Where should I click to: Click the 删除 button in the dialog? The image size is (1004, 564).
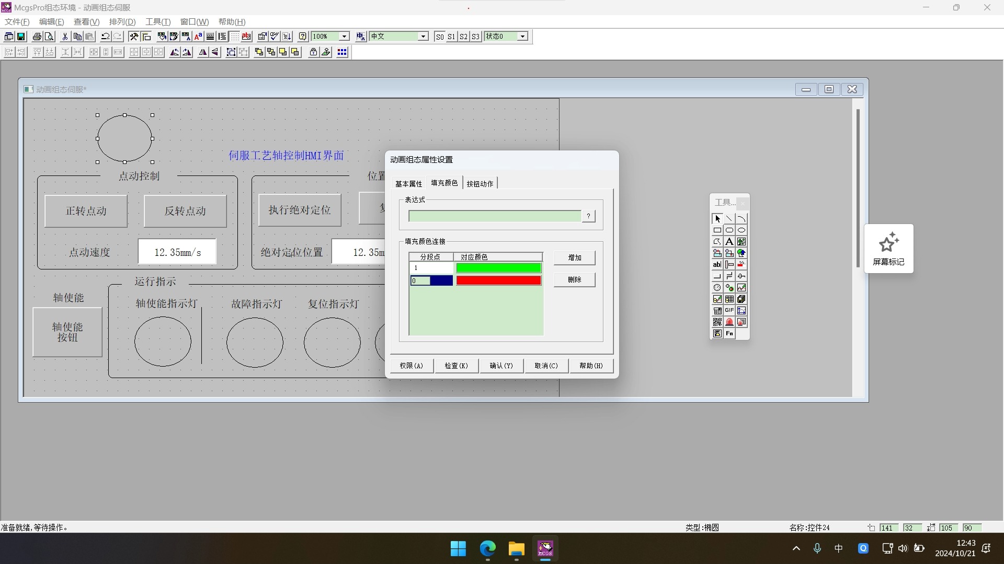575,280
